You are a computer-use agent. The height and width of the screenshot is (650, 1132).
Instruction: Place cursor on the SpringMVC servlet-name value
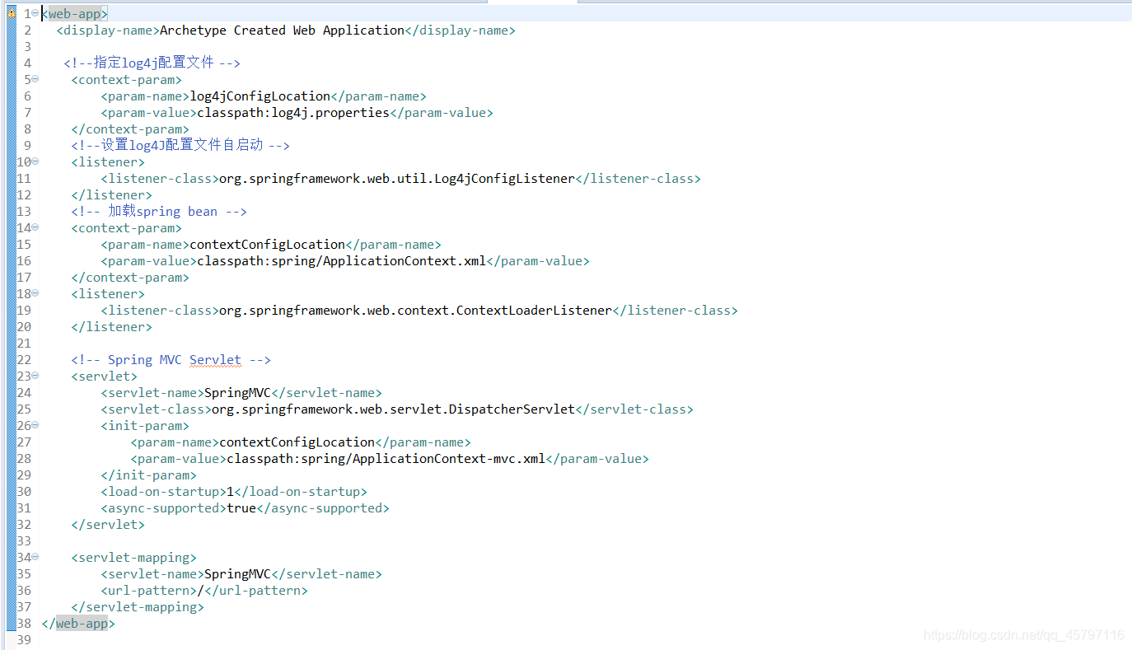point(237,392)
